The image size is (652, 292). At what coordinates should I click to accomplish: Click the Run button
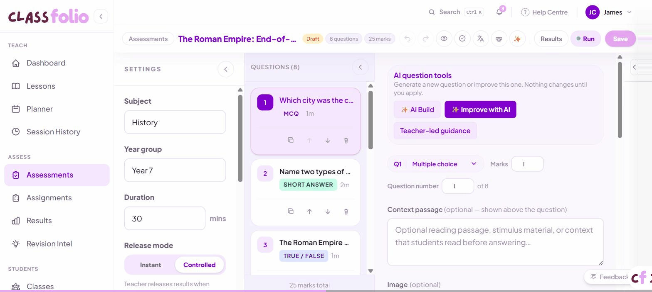585,39
